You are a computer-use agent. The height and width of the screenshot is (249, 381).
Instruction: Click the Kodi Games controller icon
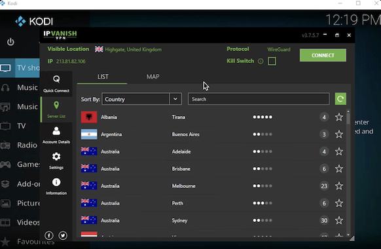pos(5,164)
